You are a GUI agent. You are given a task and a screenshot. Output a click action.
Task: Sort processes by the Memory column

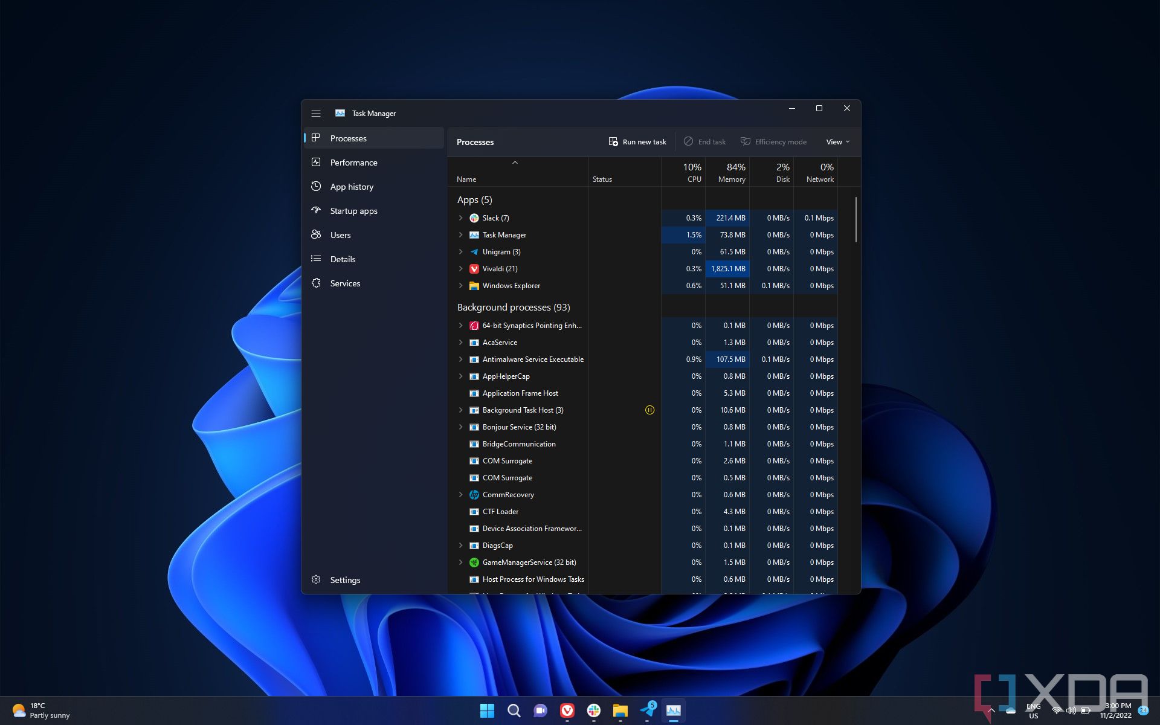(x=731, y=172)
